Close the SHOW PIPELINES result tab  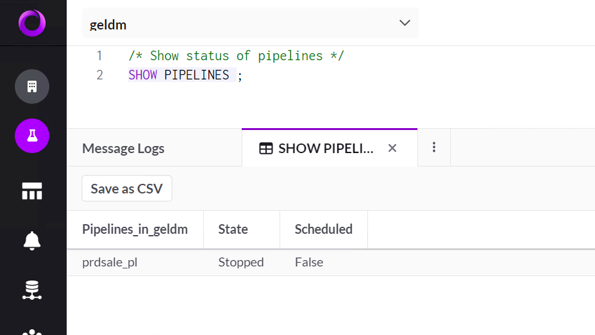tap(392, 149)
